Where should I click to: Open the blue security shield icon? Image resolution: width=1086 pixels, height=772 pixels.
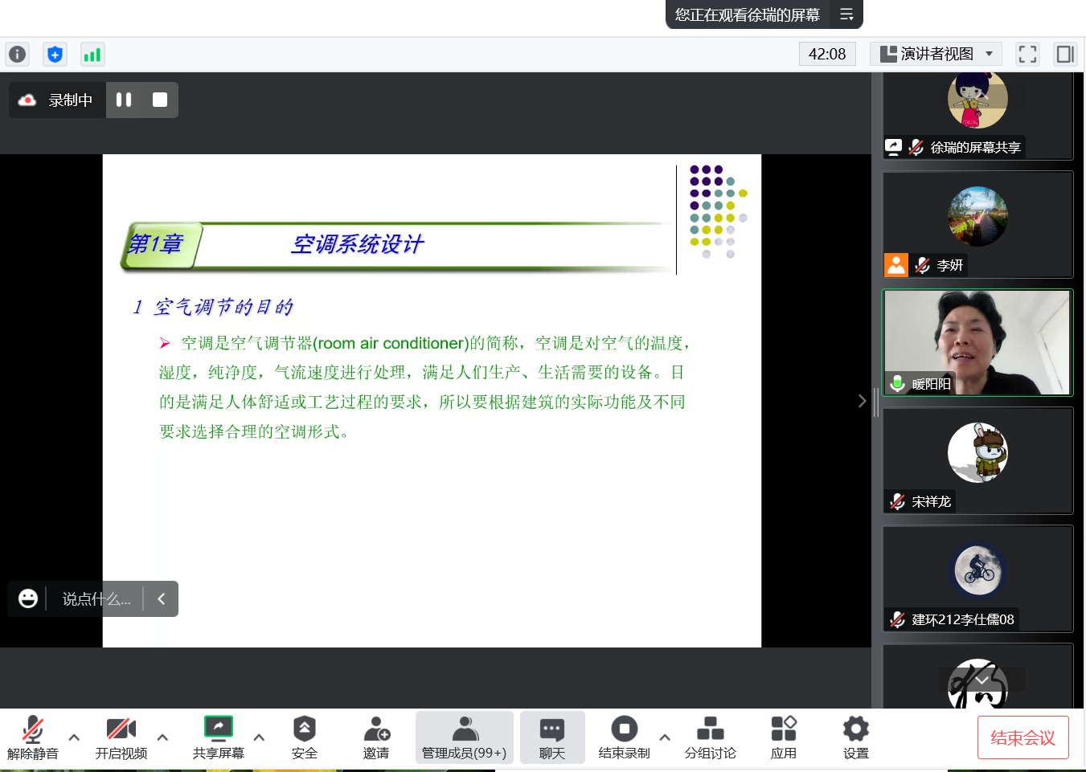pos(55,55)
